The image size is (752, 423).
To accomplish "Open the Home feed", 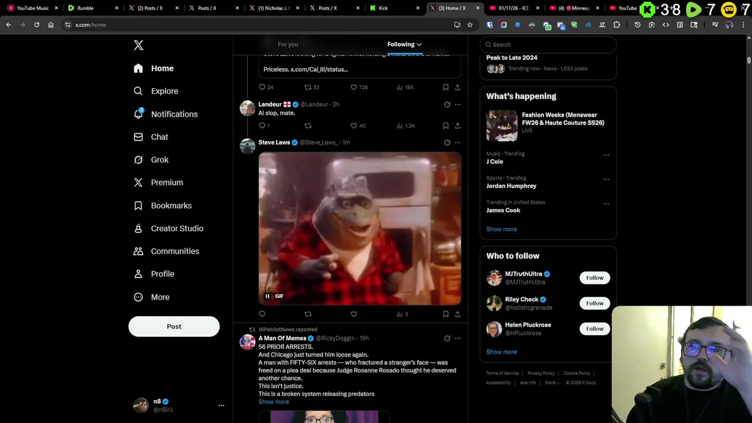I will 153,68.
